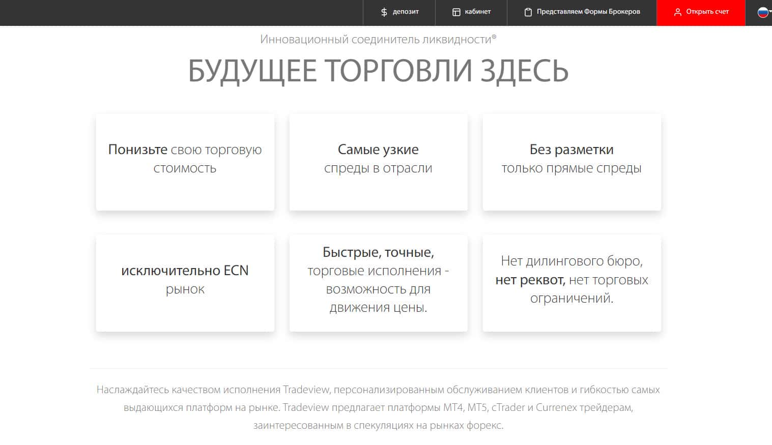Click the 'БУДУЩЕЕ ТОРГОВЛИ ЗДЕСЬ' heading
This screenshot has width=772, height=445.
point(378,71)
